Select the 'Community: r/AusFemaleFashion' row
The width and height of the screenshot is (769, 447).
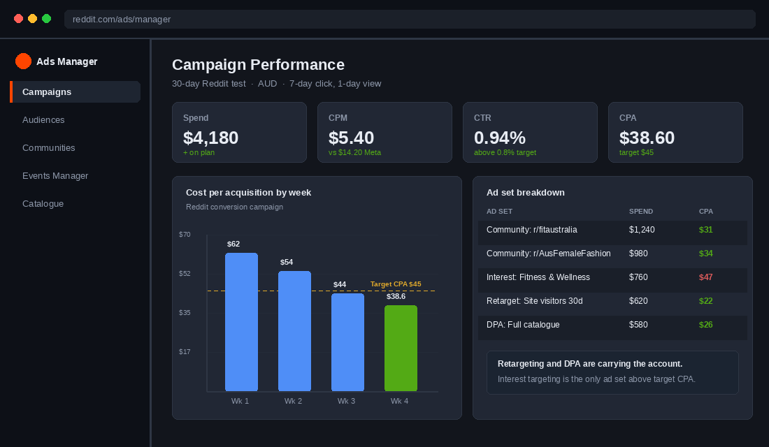612,256
